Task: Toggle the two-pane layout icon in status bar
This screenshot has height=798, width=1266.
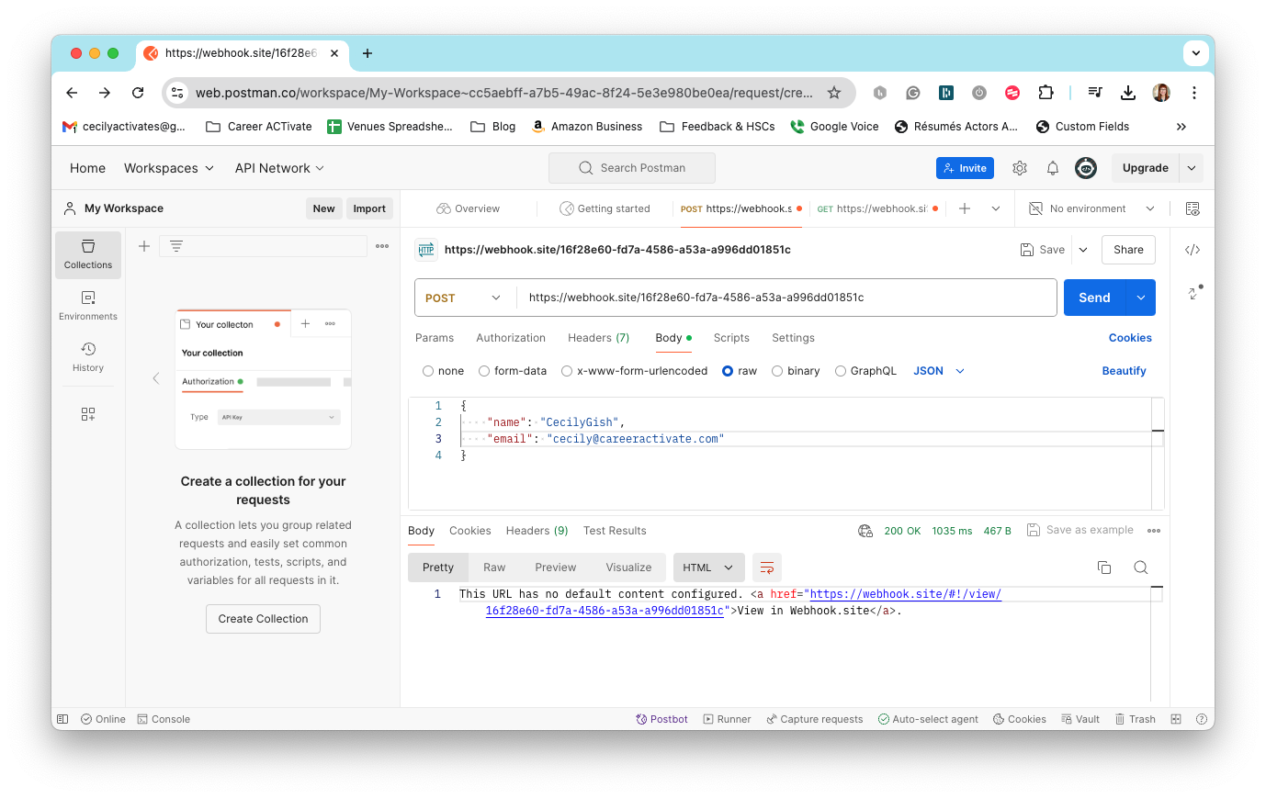Action: click(x=1176, y=719)
